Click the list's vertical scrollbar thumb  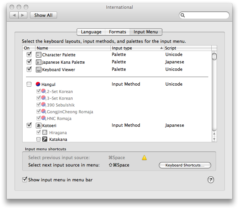(214, 56)
